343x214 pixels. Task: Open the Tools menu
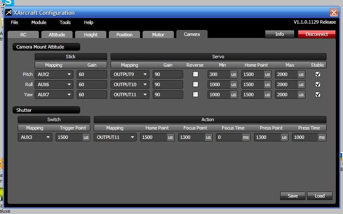pos(65,22)
